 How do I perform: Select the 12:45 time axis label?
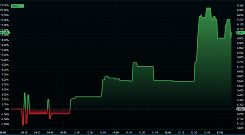click(x=207, y=132)
